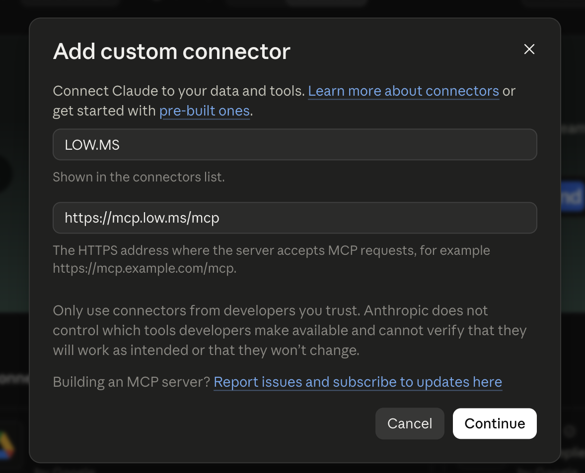Click the Only use connectors from developers warning
Viewport: 585px width, 473px height.
tap(290, 330)
